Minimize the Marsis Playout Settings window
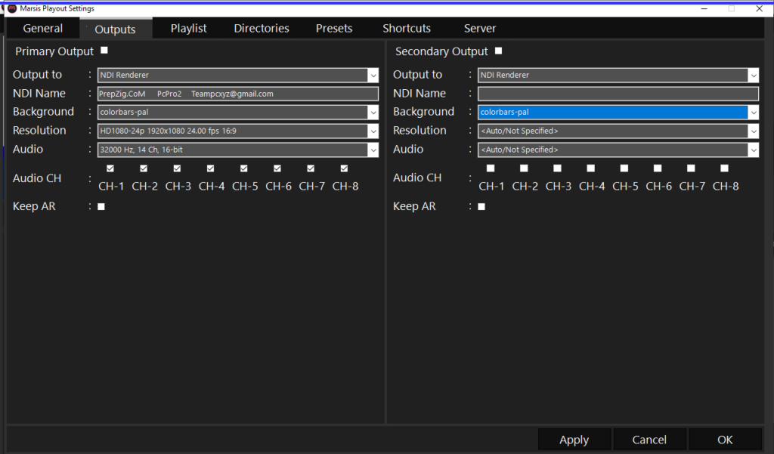This screenshot has height=454, width=774. 704,8
